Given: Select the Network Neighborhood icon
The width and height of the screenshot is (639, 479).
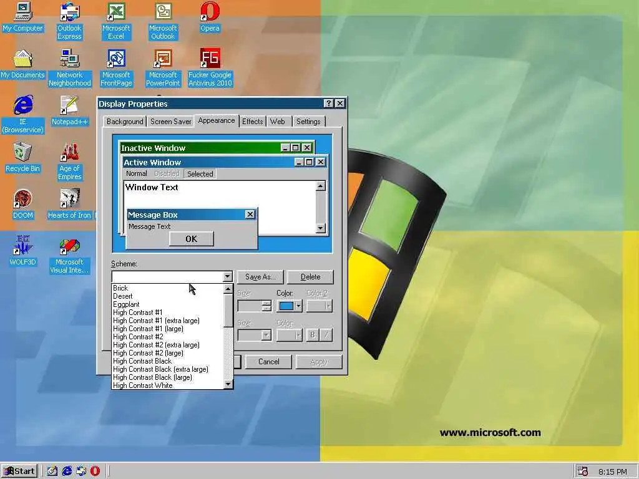Looking at the screenshot, I should pos(70,68).
